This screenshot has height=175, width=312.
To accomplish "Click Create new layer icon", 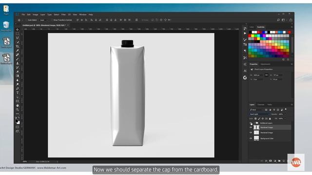I will (x=284, y=161).
